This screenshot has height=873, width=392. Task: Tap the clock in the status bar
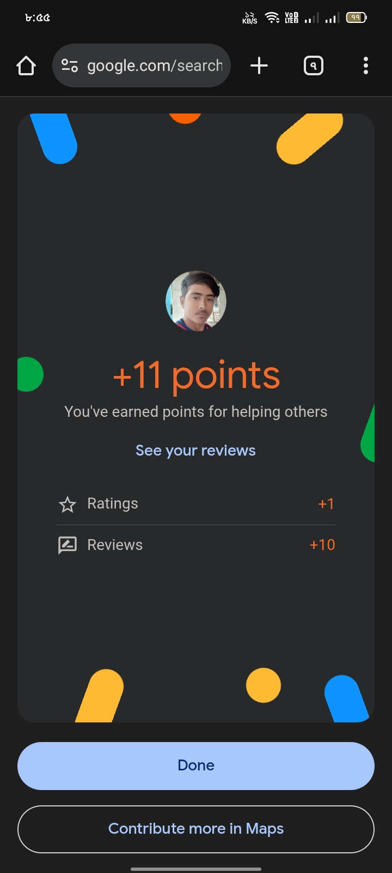[x=38, y=17]
